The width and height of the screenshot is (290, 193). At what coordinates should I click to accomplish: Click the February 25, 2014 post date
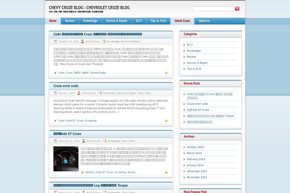[69, 141]
